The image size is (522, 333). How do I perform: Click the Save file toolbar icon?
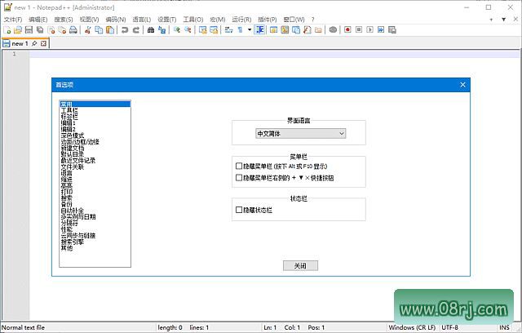28,29
